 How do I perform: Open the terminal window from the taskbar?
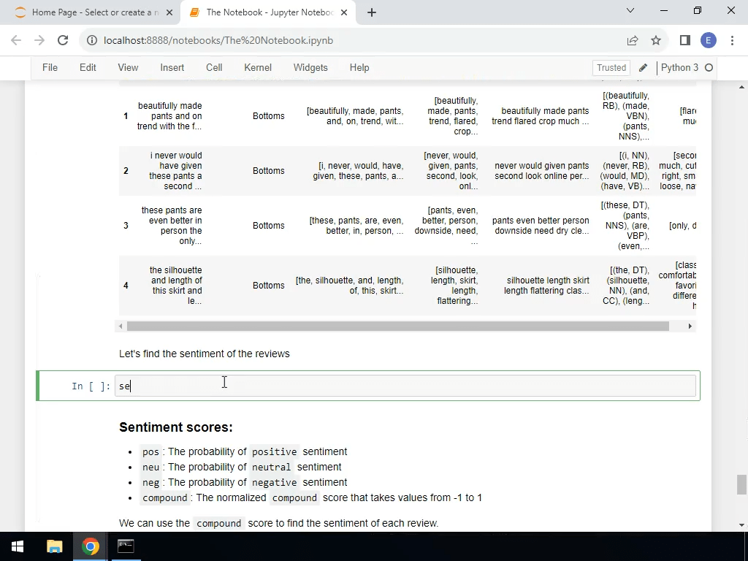125,545
